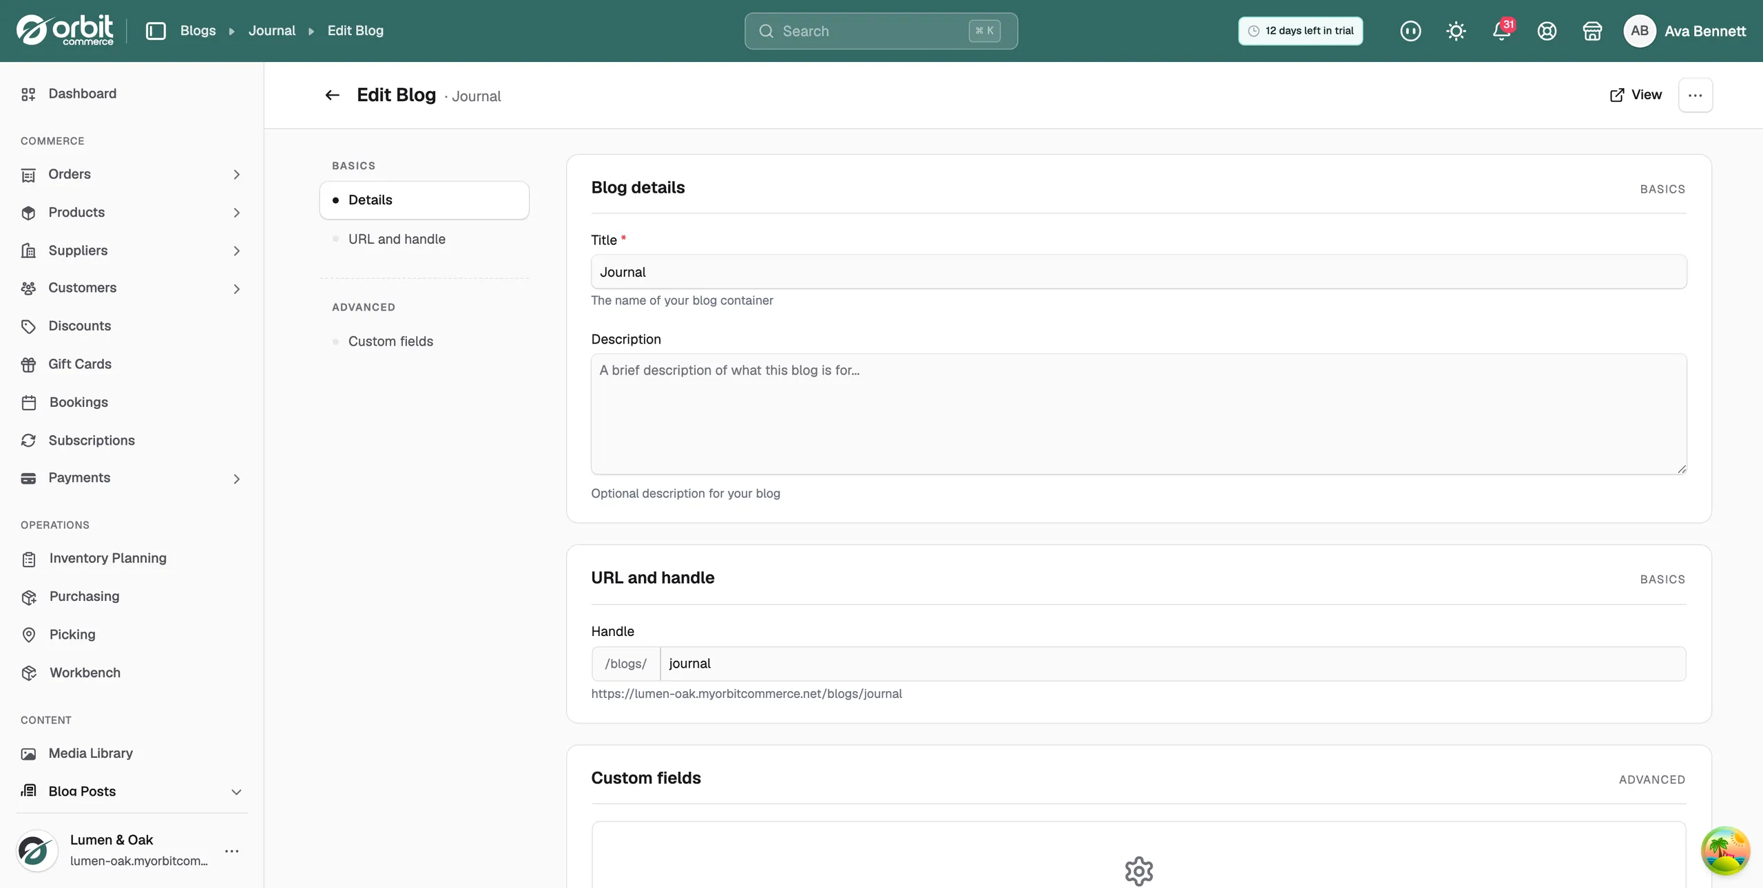Click the Discounts tag icon
The image size is (1763, 888).
(28, 326)
